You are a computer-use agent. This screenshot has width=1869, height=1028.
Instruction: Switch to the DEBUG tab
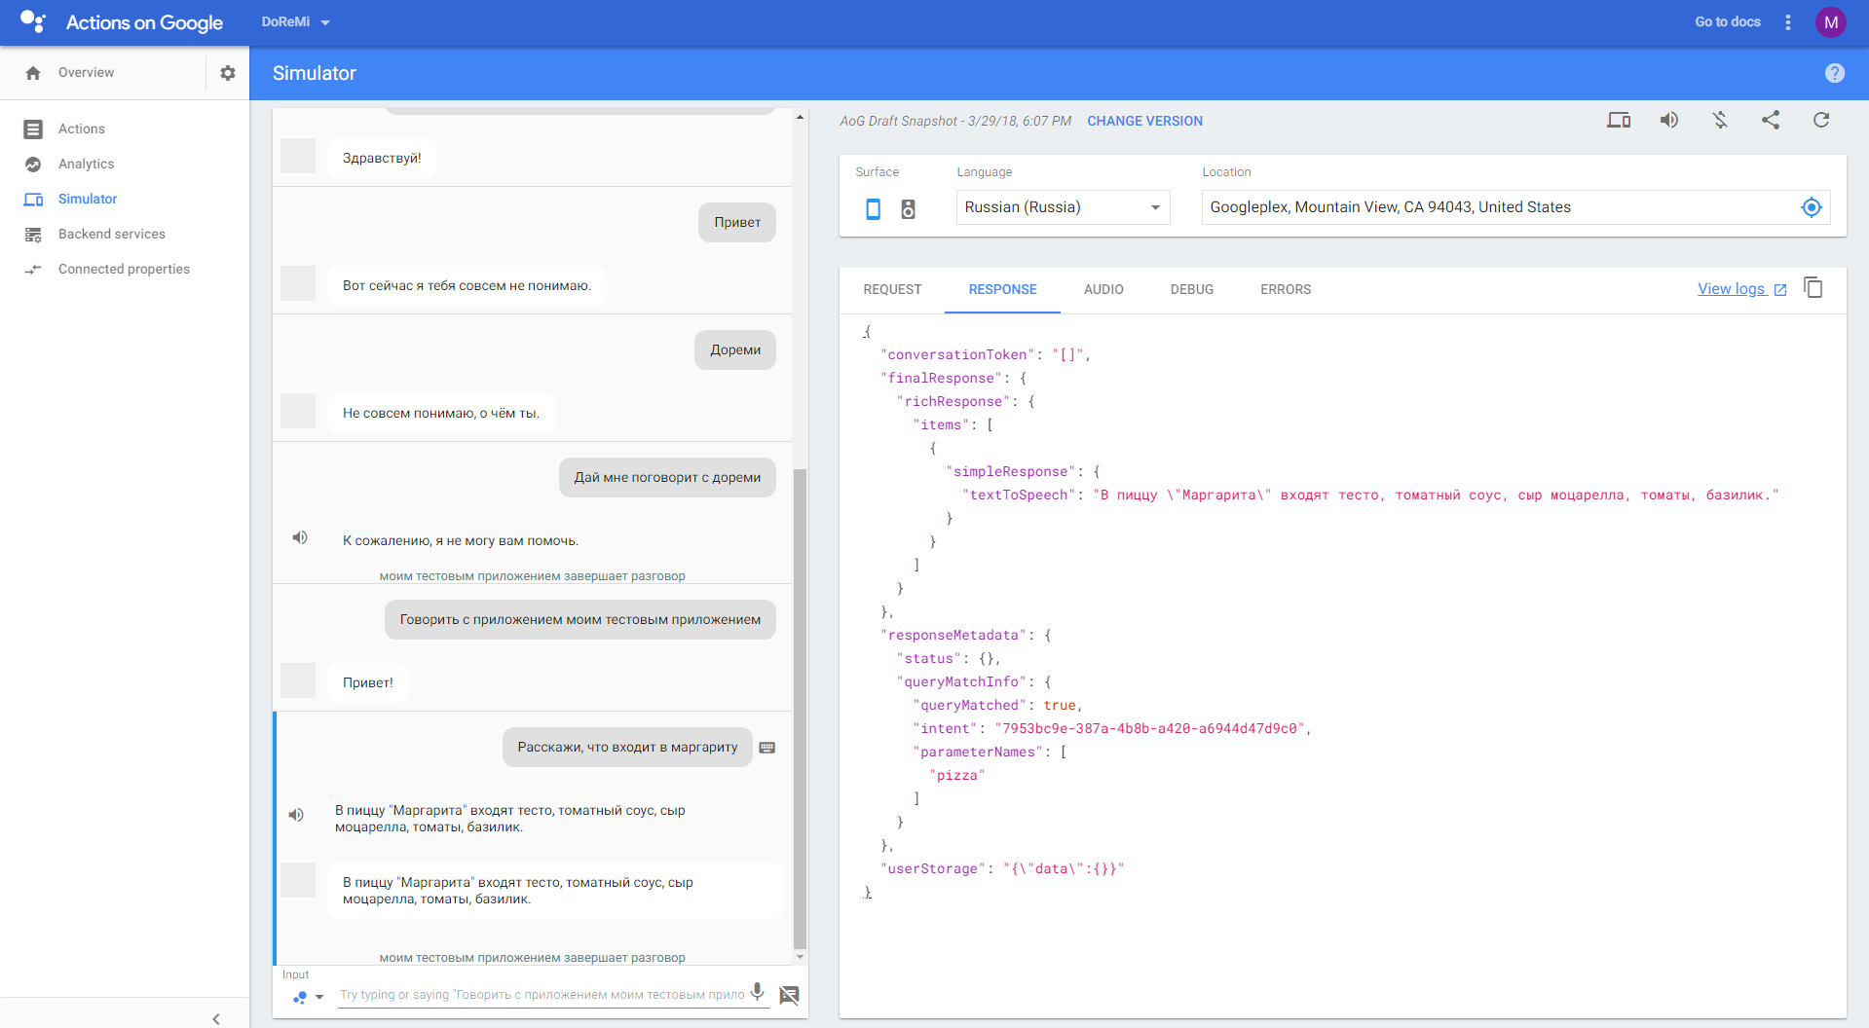pyautogui.click(x=1191, y=289)
